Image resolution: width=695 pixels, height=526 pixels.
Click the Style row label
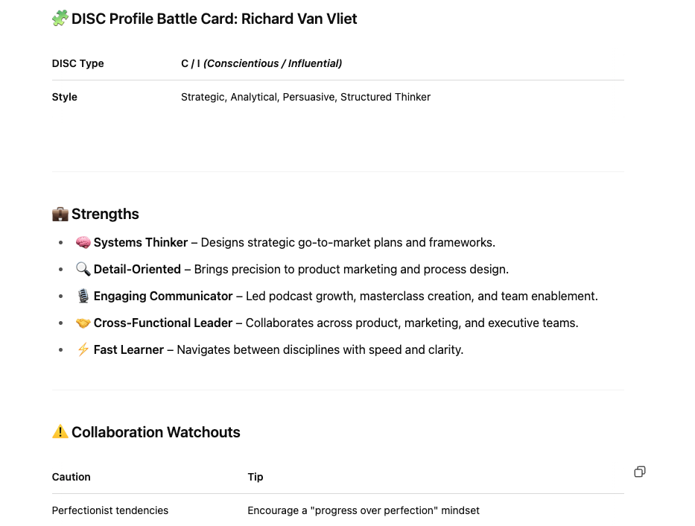64,97
